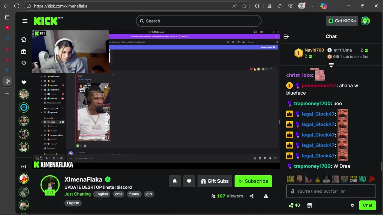Click the user profile avatar top right
This screenshot has width=383, height=215.
tap(365, 21)
